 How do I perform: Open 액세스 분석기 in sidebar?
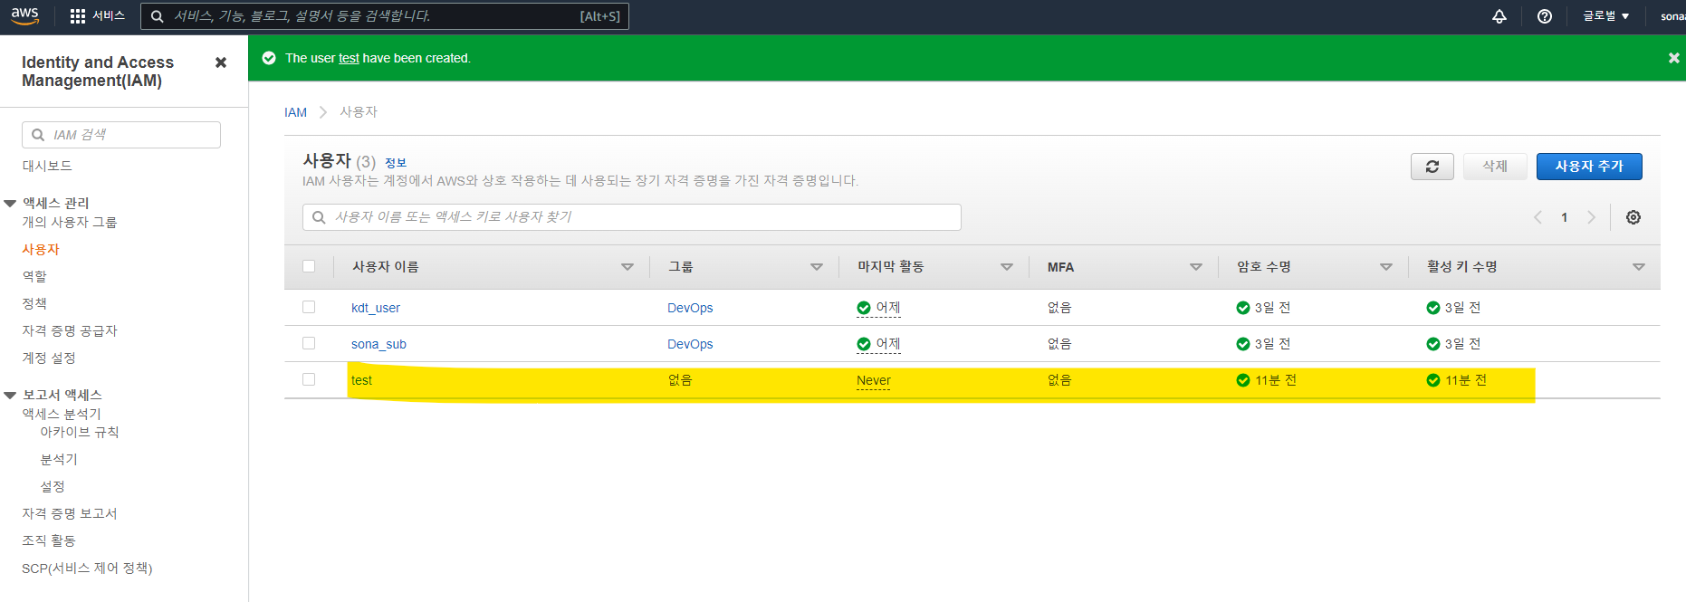click(62, 414)
